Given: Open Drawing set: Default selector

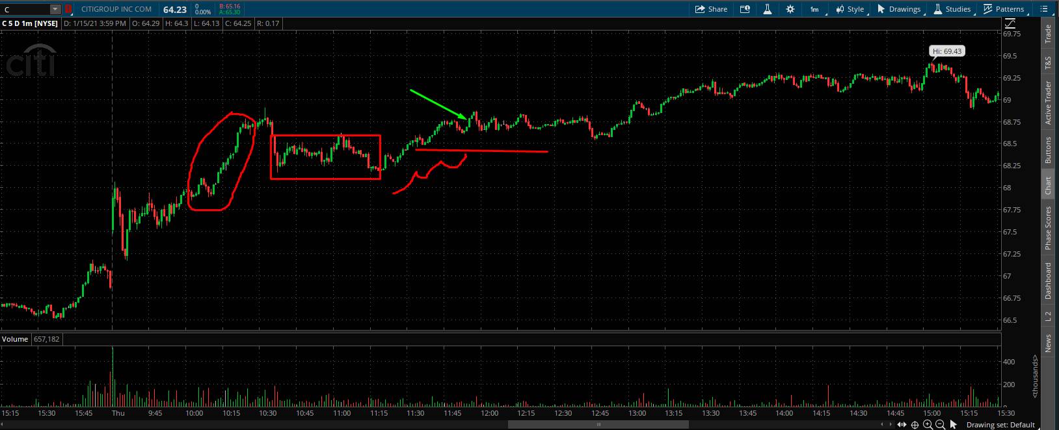Looking at the screenshot, I should (1000, 425).
